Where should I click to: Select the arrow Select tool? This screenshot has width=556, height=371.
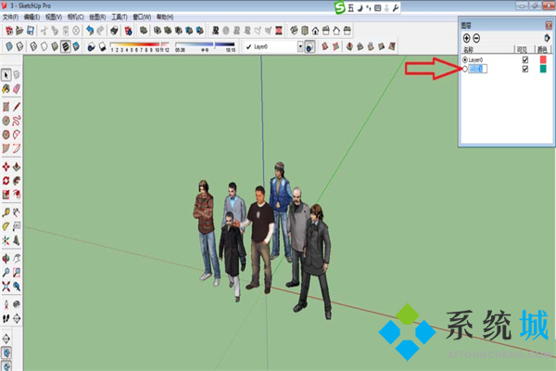click(x=6, y=75)
